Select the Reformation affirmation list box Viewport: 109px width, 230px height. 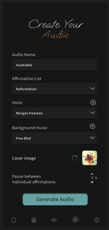coord(55,89)
